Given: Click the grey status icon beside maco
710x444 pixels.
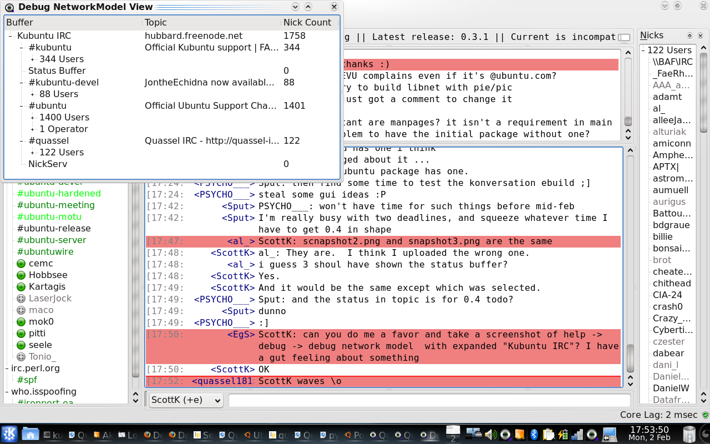Looking at the screenshot, I should (x=21, y=310).
